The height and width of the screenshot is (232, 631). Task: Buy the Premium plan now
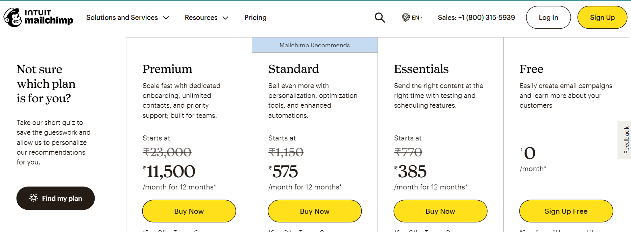click(x=189, y=211)
